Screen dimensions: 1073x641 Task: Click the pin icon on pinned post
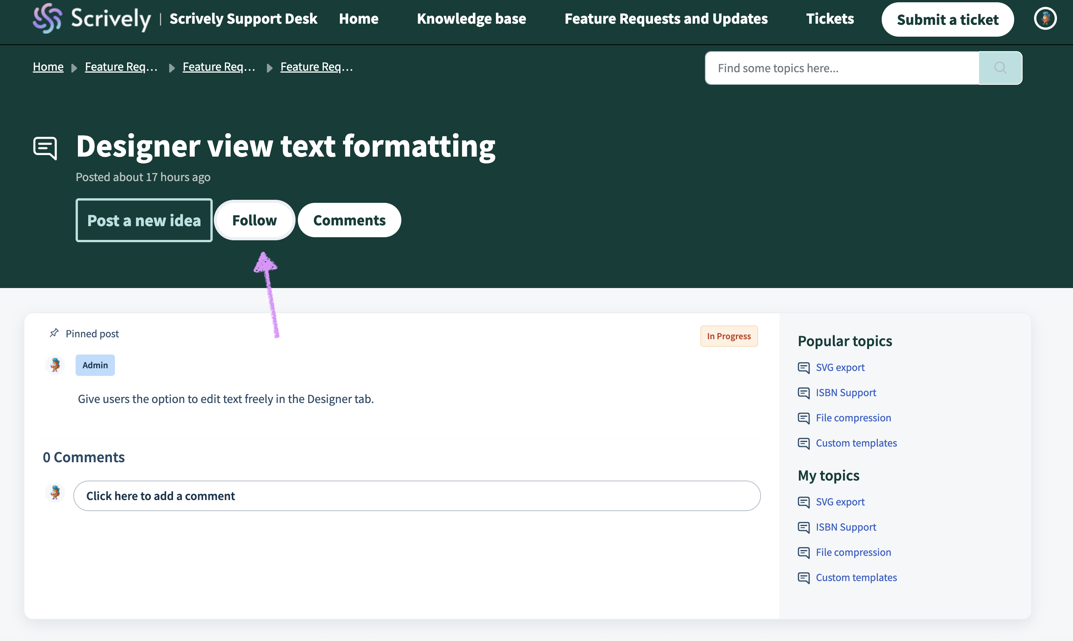[x=54, y=333]
